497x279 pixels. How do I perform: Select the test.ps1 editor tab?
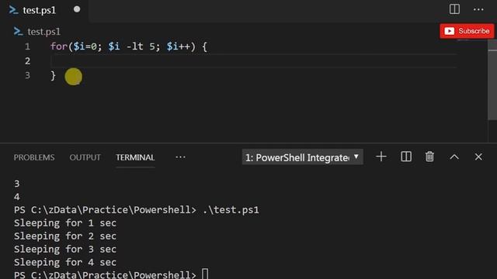44,10
